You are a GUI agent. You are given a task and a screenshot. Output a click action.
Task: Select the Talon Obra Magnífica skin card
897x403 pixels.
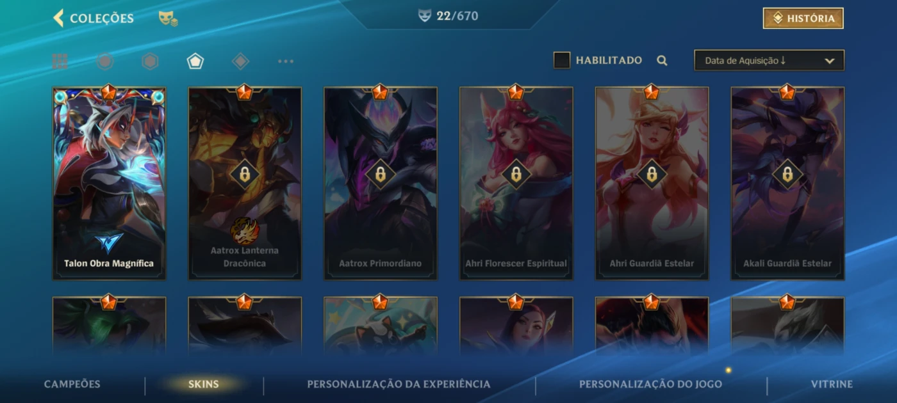109,184
